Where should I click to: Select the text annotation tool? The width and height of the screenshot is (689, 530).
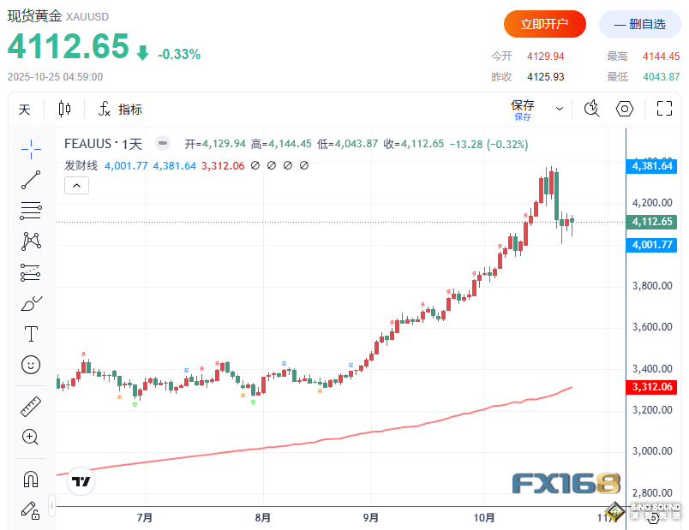(31, 334)
